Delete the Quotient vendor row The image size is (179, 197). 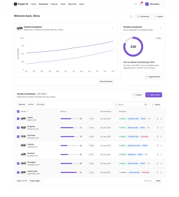pos(157,154)
